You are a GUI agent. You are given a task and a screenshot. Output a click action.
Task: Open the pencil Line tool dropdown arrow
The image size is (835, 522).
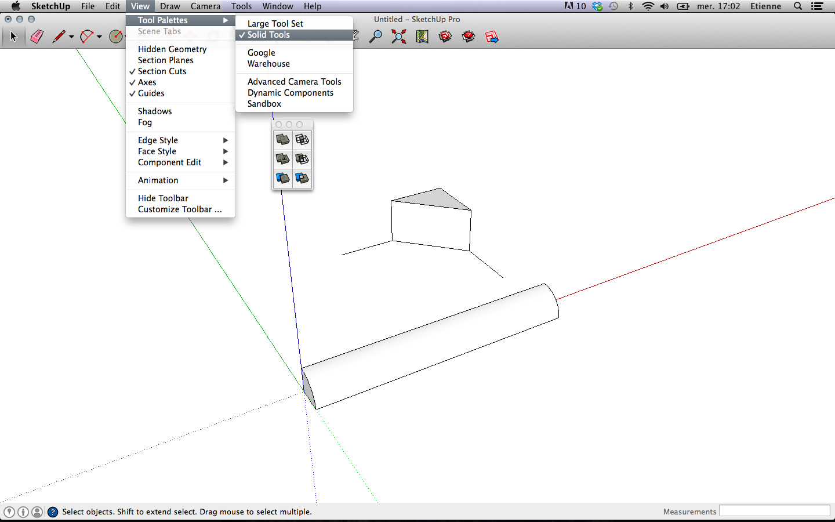click(x=71, y=37)
